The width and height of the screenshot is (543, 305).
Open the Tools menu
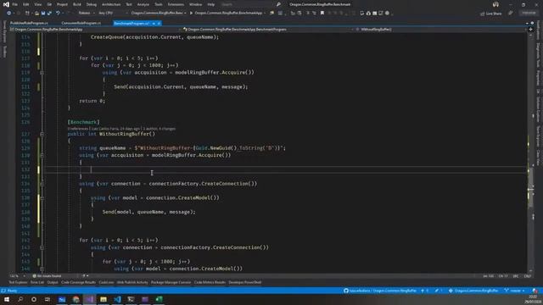coord(159,4)
